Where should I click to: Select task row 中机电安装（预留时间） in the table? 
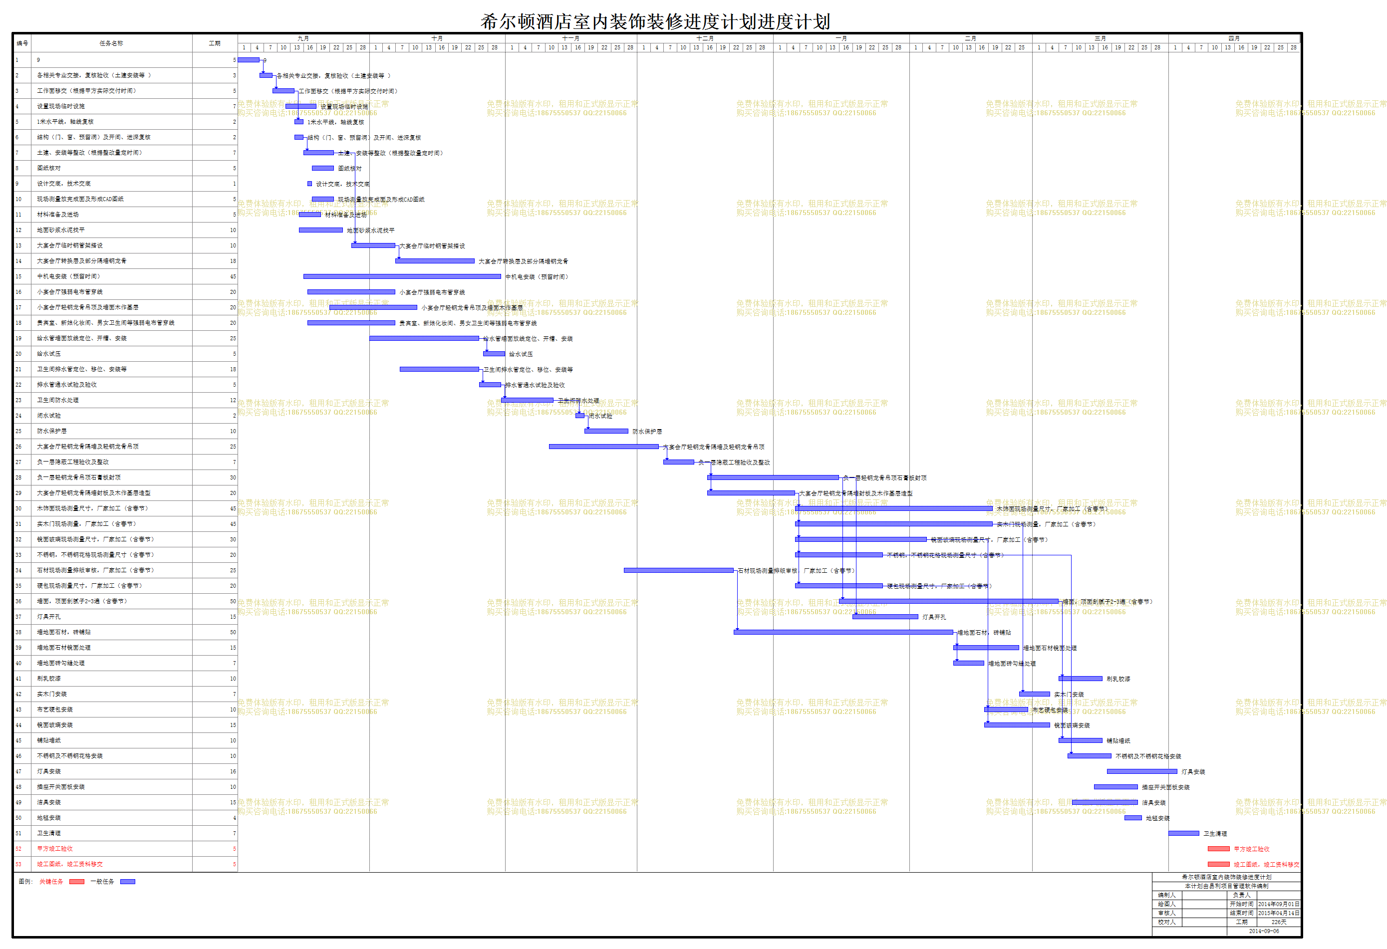(125, 277)
